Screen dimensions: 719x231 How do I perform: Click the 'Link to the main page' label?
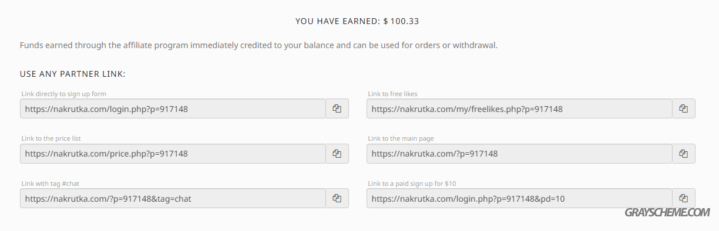pos(401,138)
